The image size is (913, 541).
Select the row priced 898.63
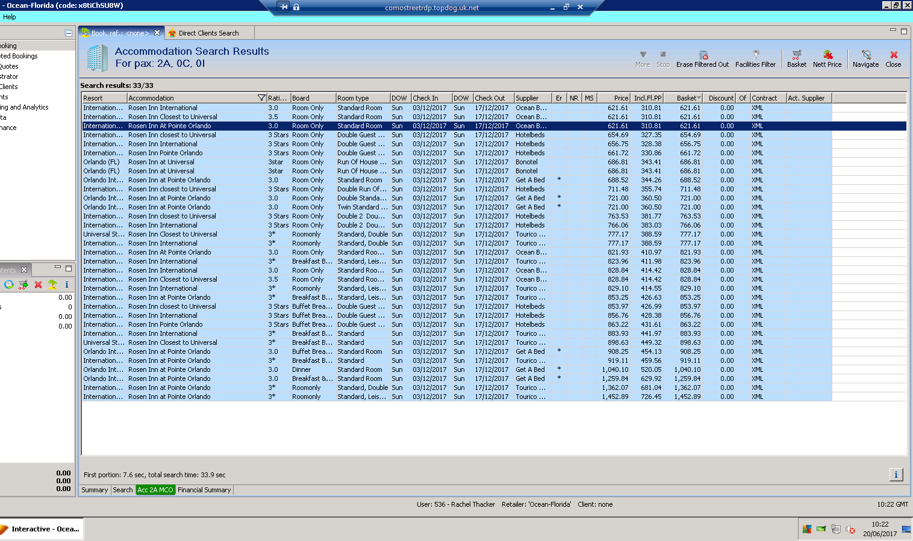coord(494,342)
